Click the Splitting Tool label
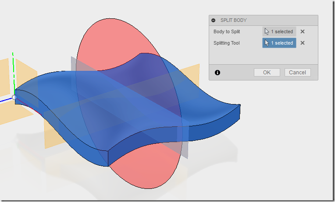Viewport: 335px width, 202px height. (226, 43)
